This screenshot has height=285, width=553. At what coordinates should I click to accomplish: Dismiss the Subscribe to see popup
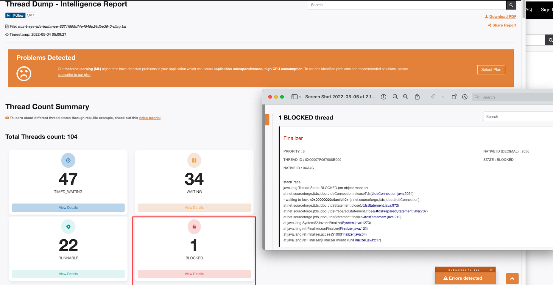pyautogui.click(x=491, y=270)
